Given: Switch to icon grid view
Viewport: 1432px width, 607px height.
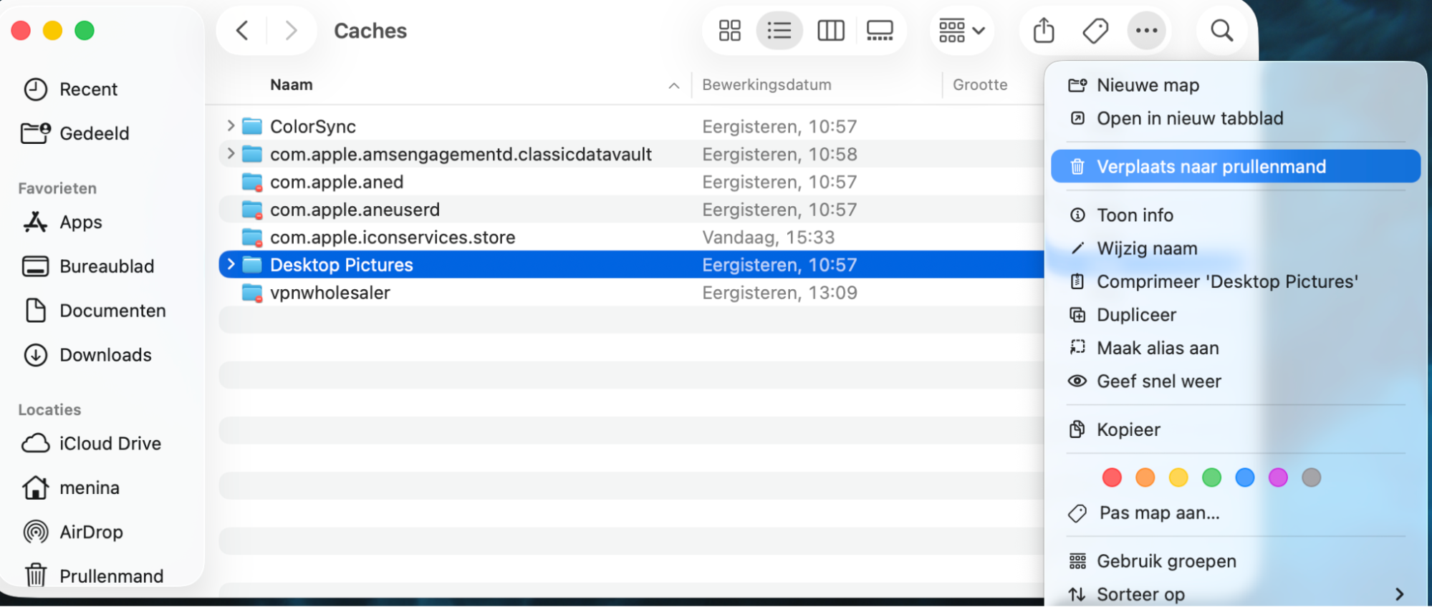Looking at the screenshot, I should (729, 31).
